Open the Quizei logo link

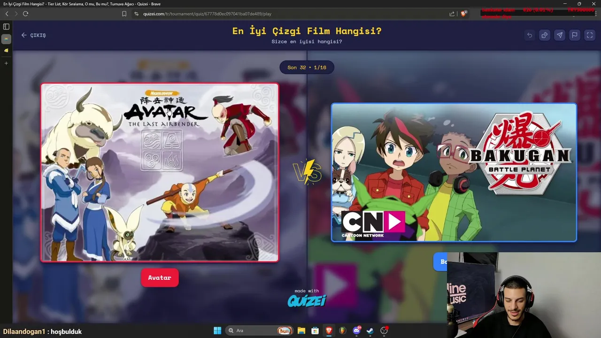coord(307,300)
